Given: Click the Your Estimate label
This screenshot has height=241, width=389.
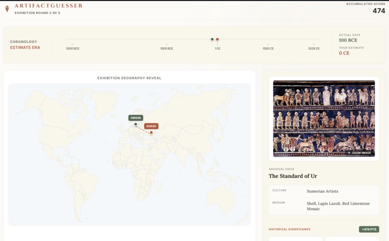Looking at the screenshot, I should 351,48.
